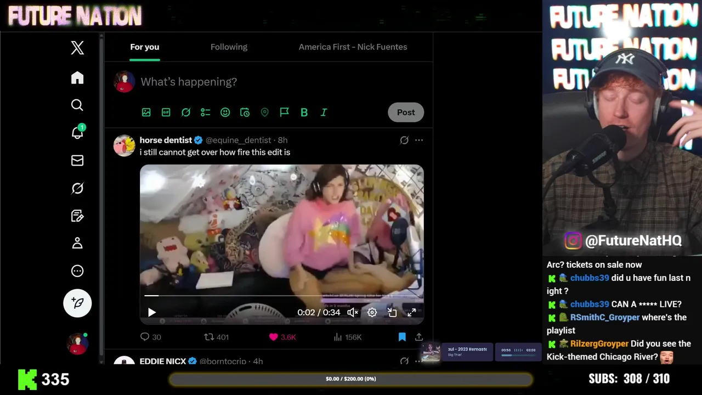Click Grok icon on horse dentist post
Image resolution: width=702 pixels, height=395 pixels.
[x=404, y=140]
